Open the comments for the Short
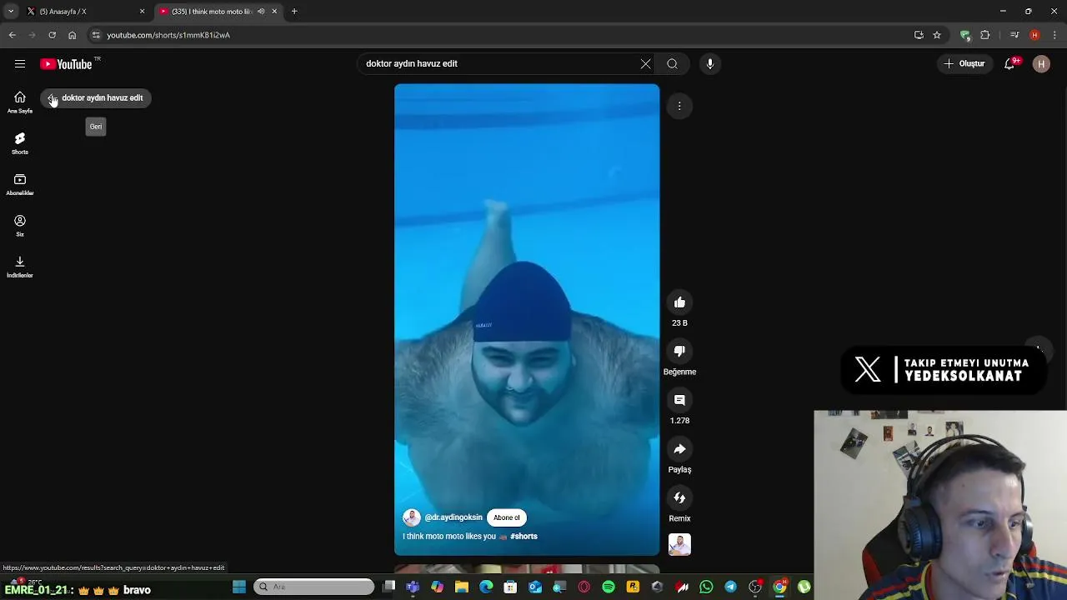Viewport: 1067px width, 600px height. [679, 400]
